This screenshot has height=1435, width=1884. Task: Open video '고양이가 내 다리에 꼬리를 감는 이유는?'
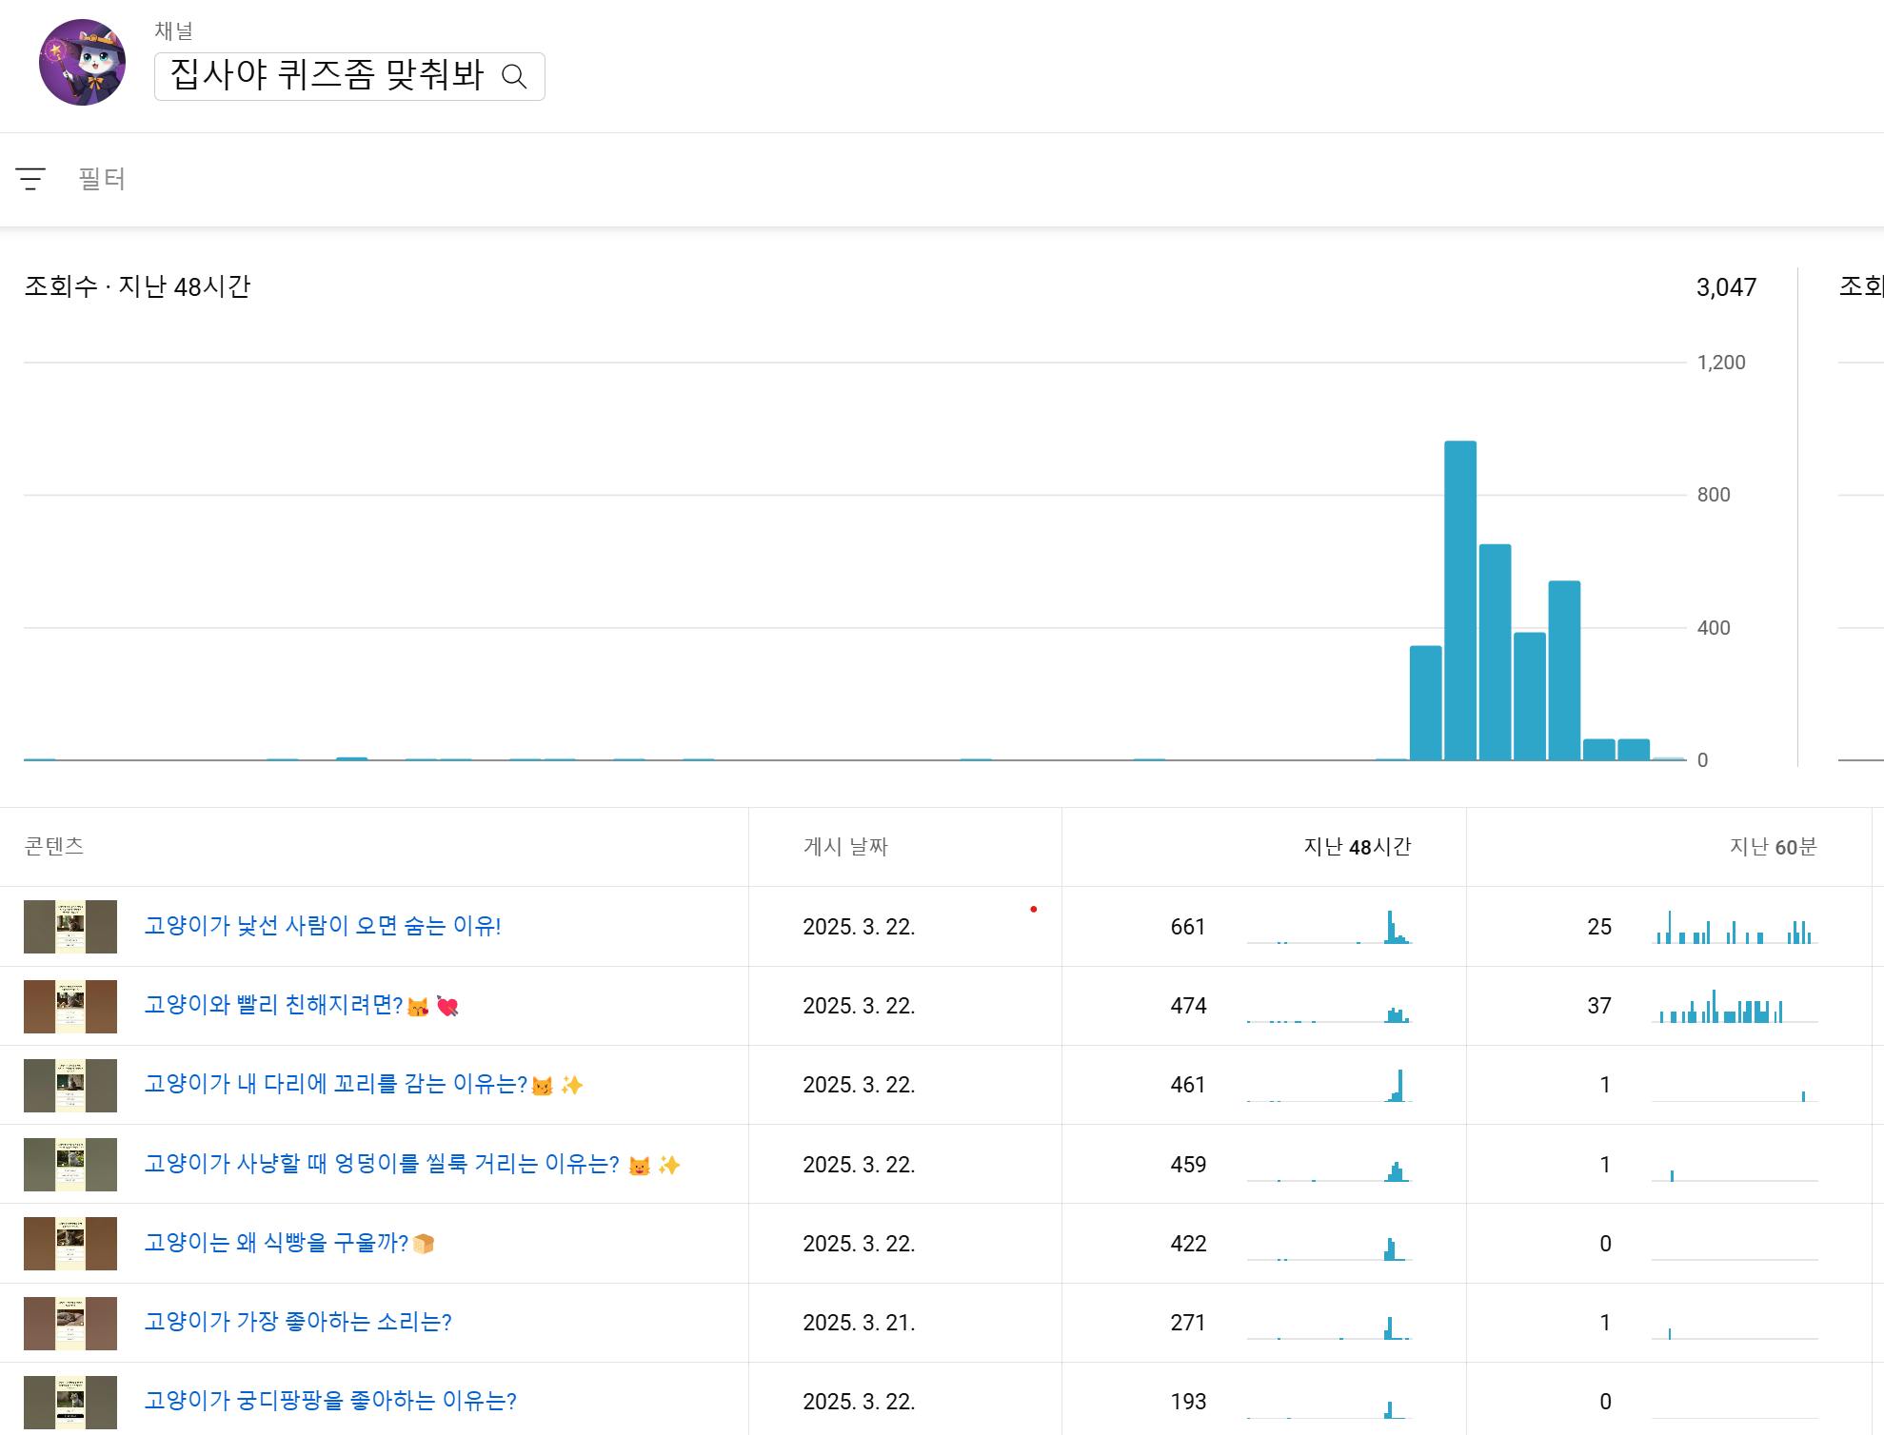point(335,1084)
